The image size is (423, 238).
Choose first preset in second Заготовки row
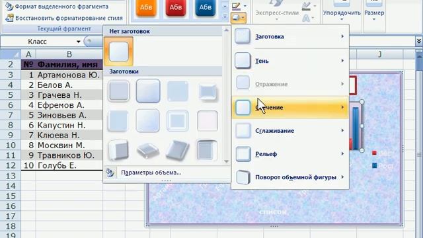click(118, 120)
